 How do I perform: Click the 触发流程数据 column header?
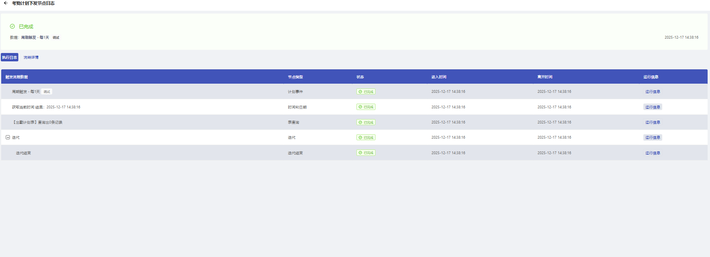[17, 77]
